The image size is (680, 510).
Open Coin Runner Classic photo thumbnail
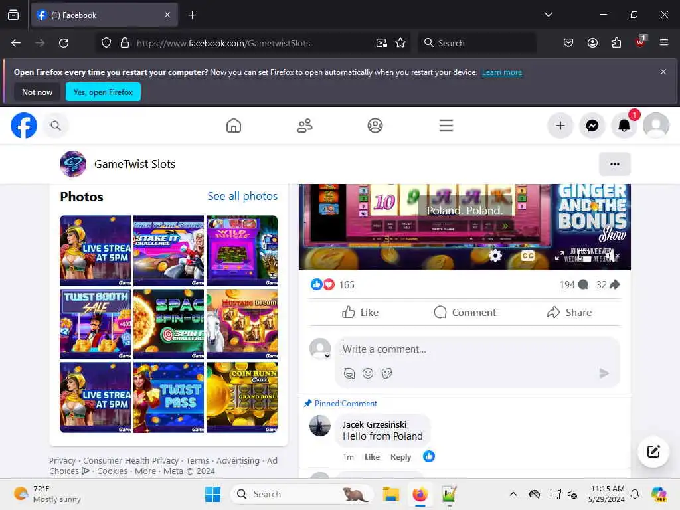click(x=242, y=397)
